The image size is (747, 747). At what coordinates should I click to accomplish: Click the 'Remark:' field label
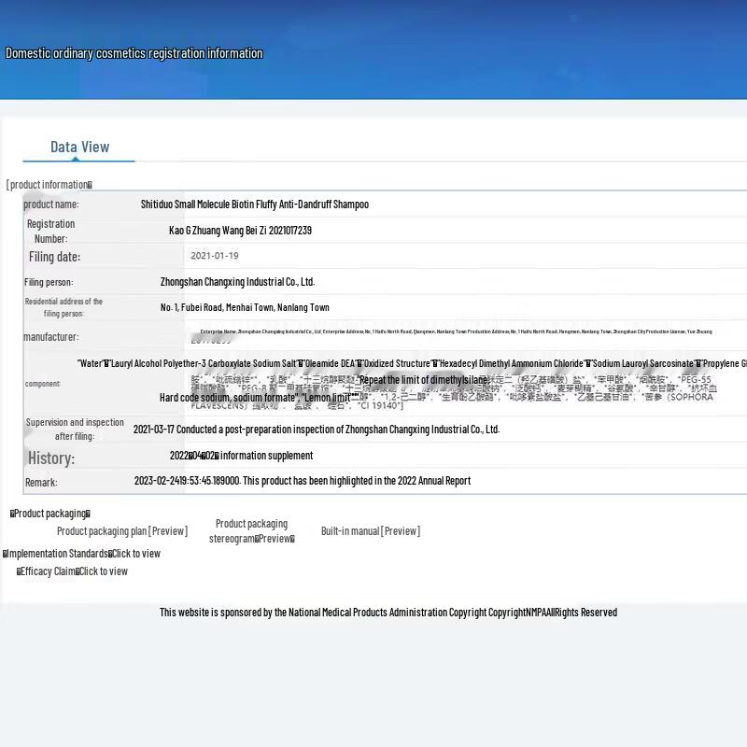(41, 483)
